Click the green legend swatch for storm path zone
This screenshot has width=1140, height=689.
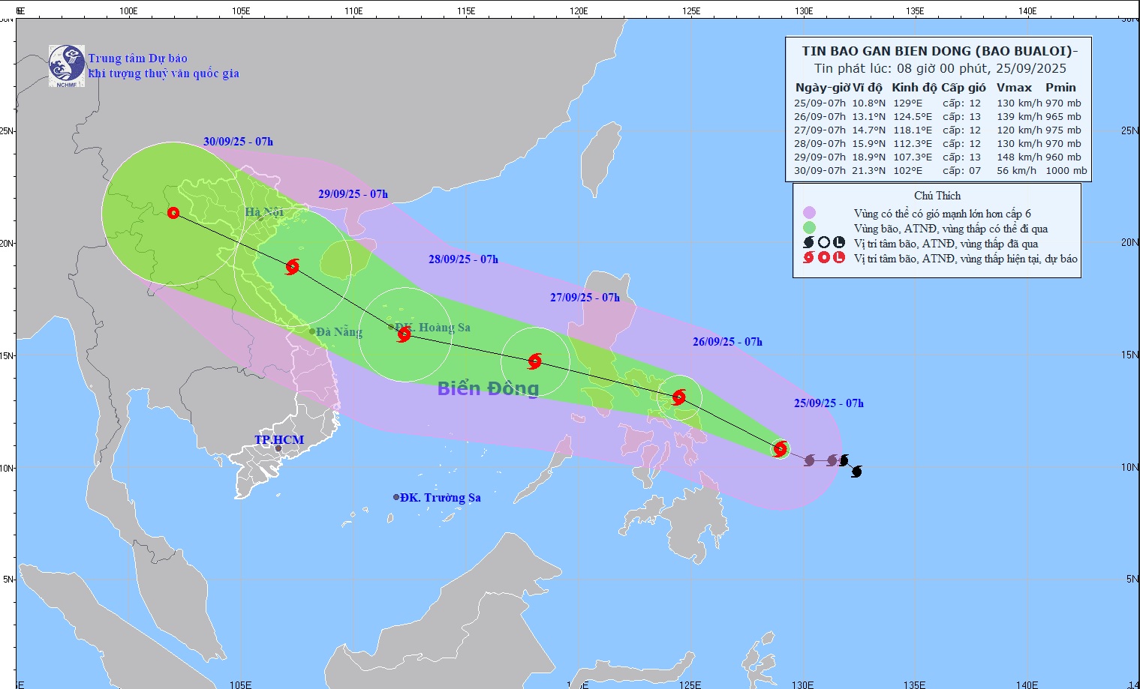[809, 228]
